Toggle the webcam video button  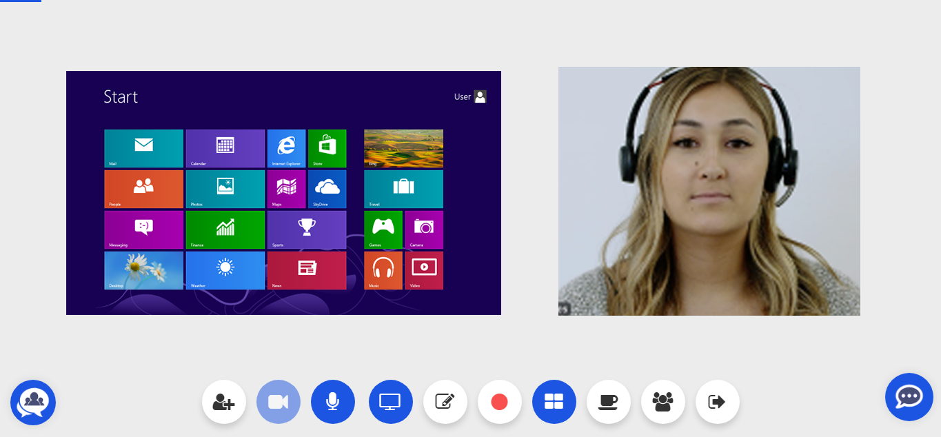279,402
